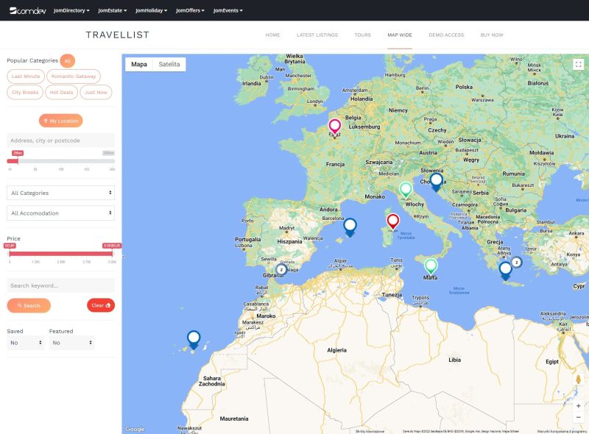Open the Saved filter dropdown

[x=24, y=343]
